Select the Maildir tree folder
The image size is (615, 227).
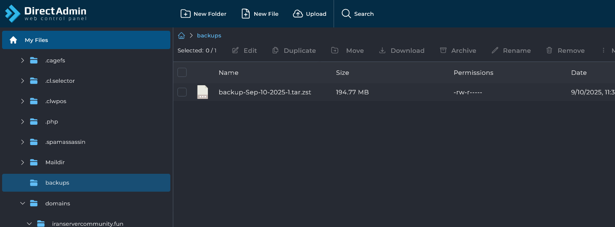tap(55, 162)
